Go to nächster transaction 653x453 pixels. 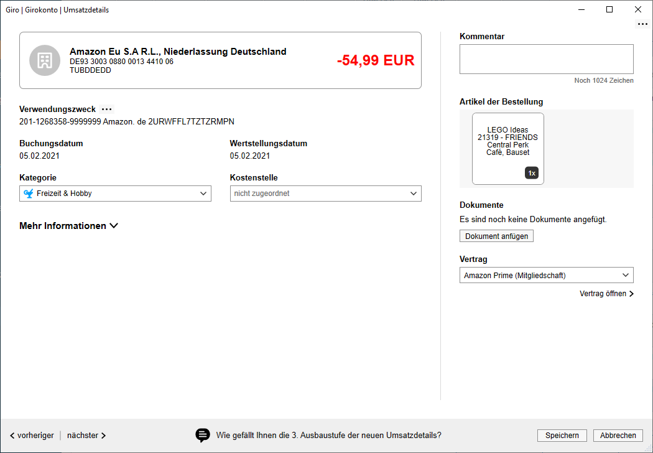[x=86, y=435]
